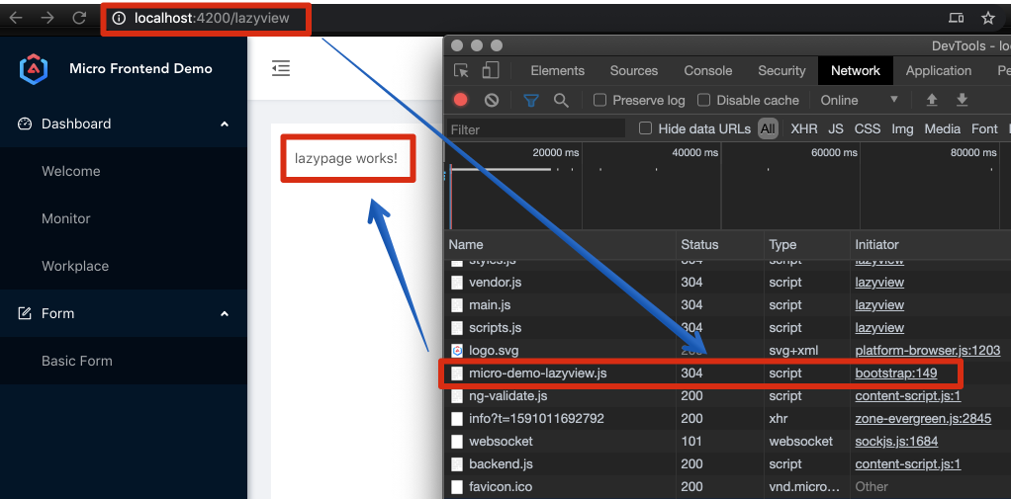Viewport: 1011px width, 499px height.
Task: Filter requests by JS
Action: coord(836,128)
